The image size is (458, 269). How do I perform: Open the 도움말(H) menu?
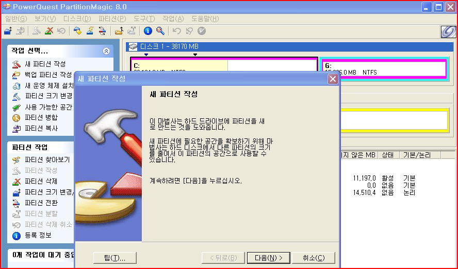(x=205, y=19)
